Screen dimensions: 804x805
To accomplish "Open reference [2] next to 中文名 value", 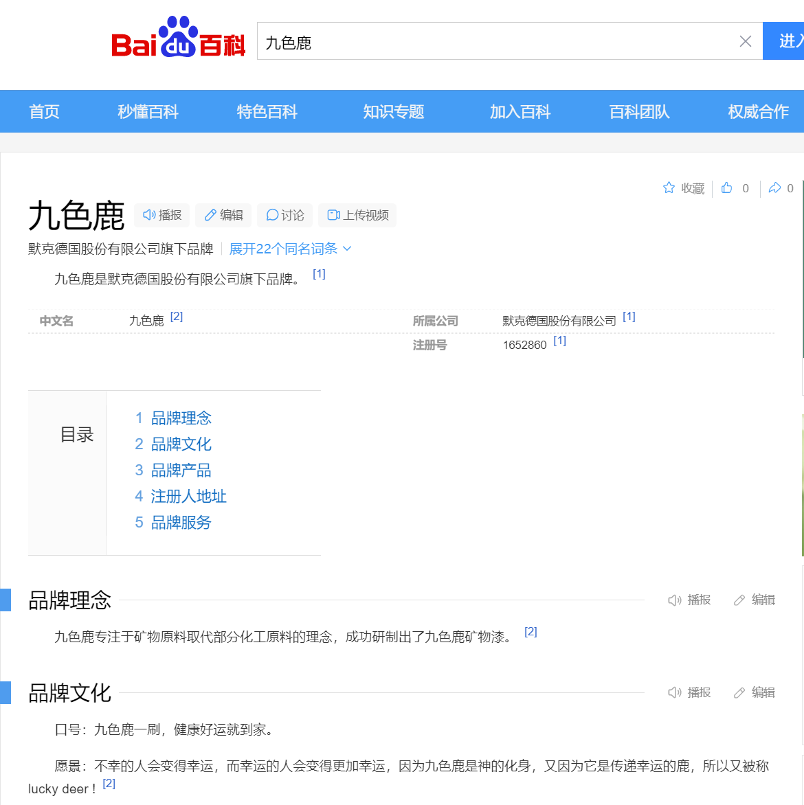I will click(x=176, y=317).
